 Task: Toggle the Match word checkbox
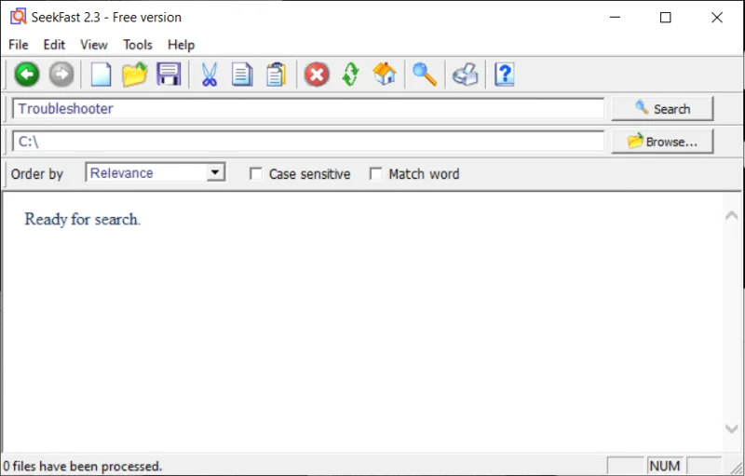pyautogui.click(x=376, y=174)
